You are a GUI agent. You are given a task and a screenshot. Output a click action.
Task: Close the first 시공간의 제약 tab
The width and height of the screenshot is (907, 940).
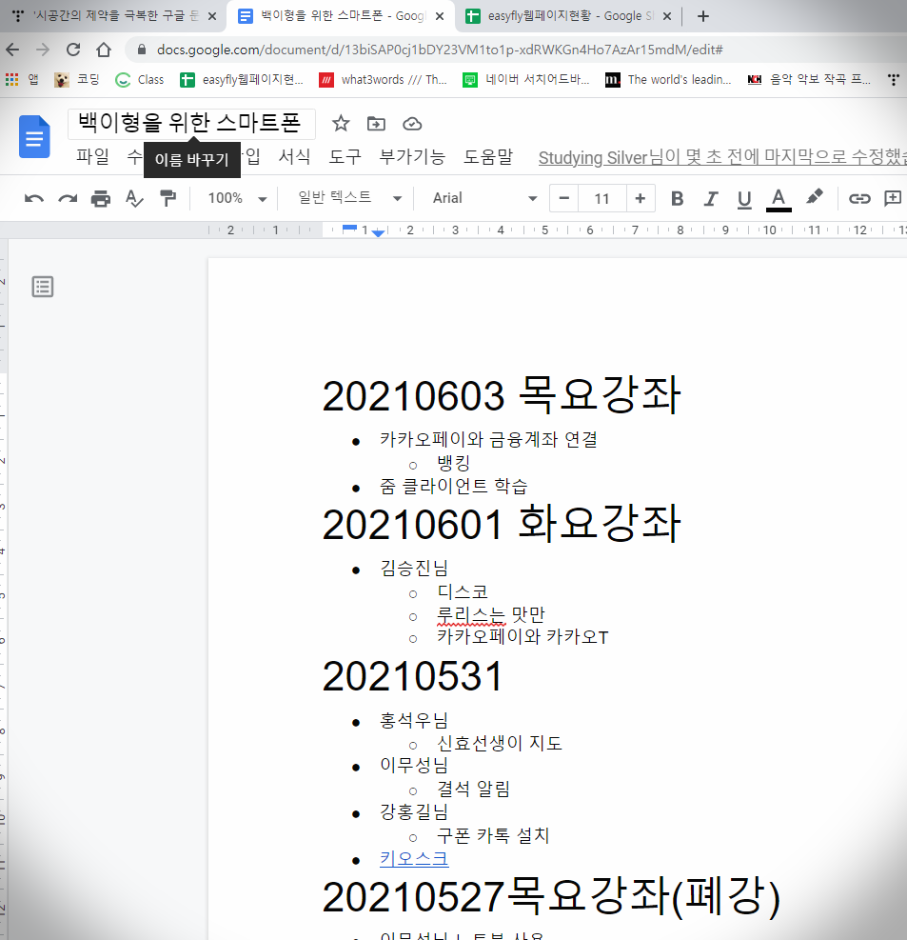pos(212,16)
